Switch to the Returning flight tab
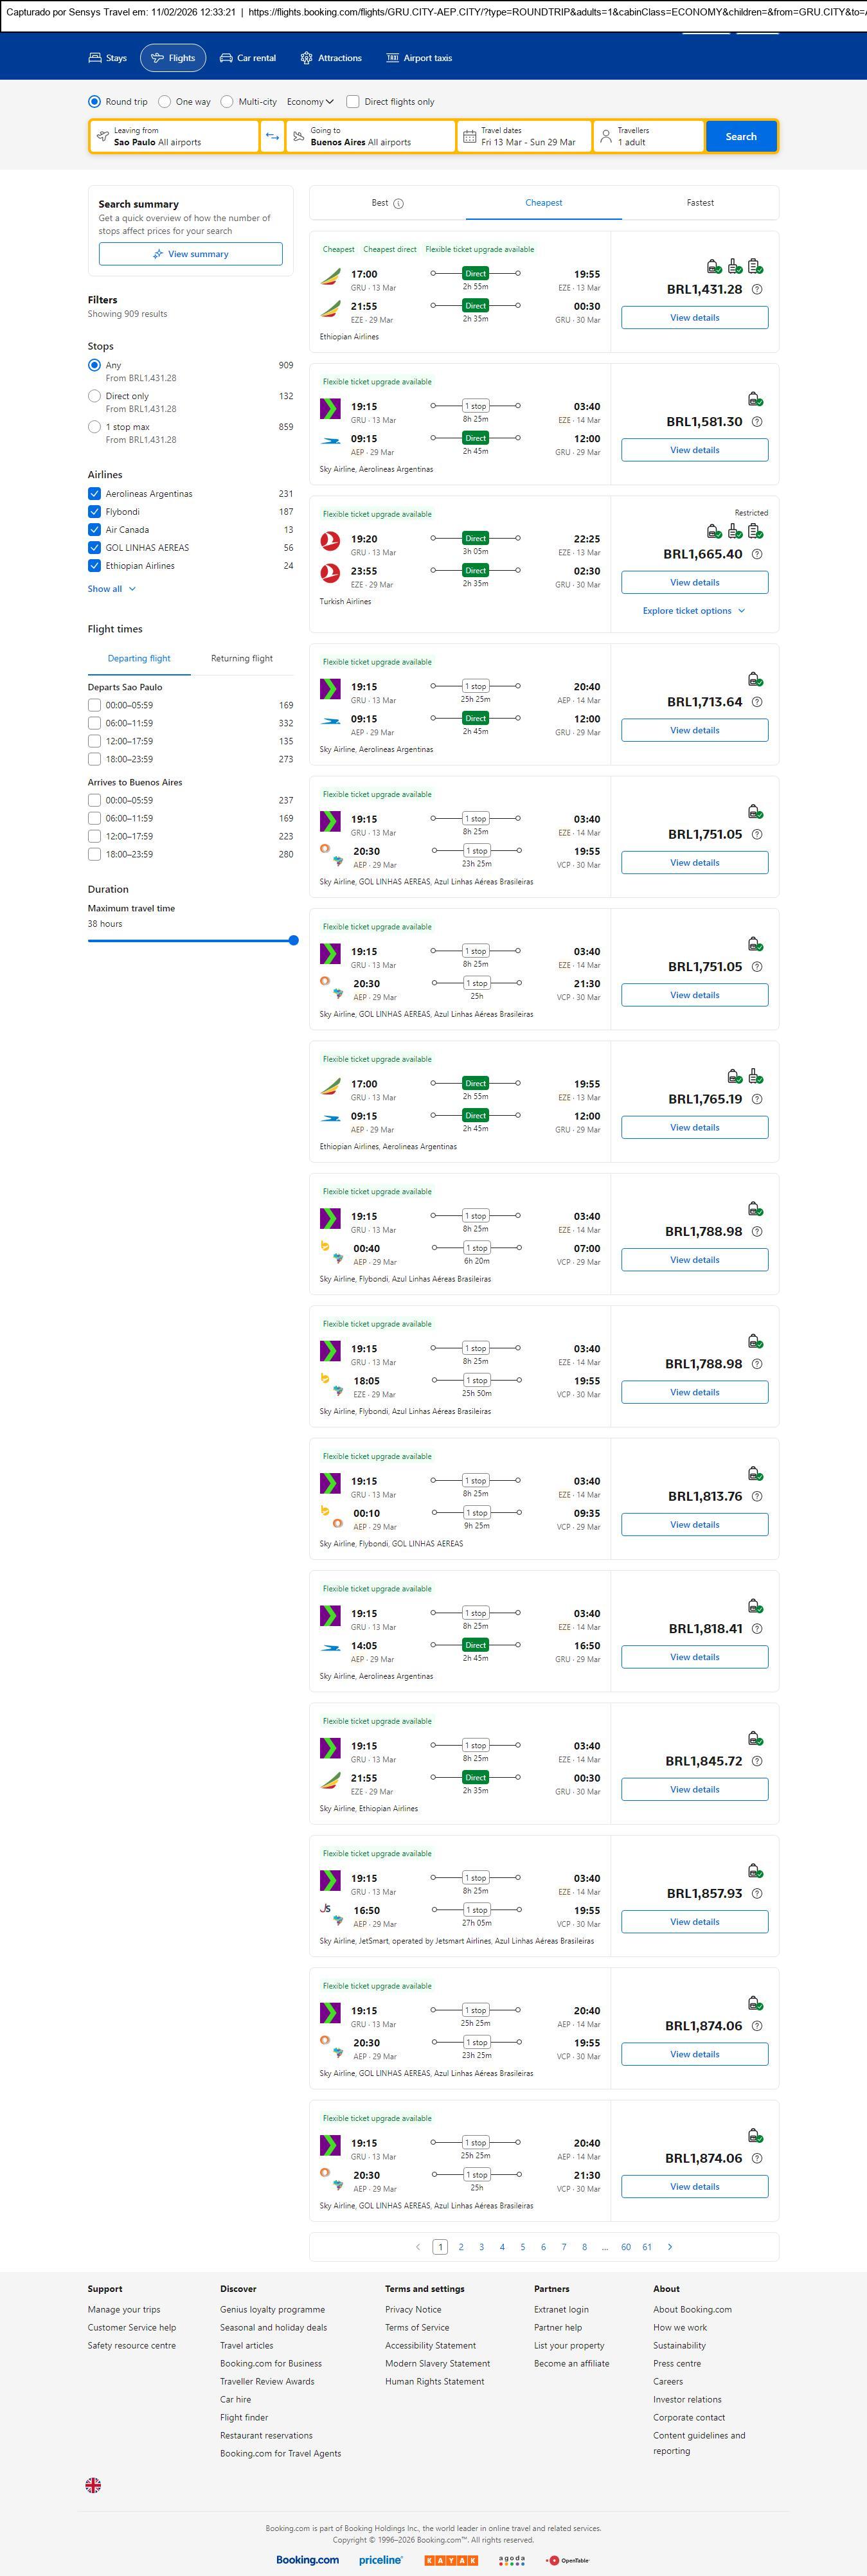The width and height of the screenshot is (867, 2576). tap(241, 658)
